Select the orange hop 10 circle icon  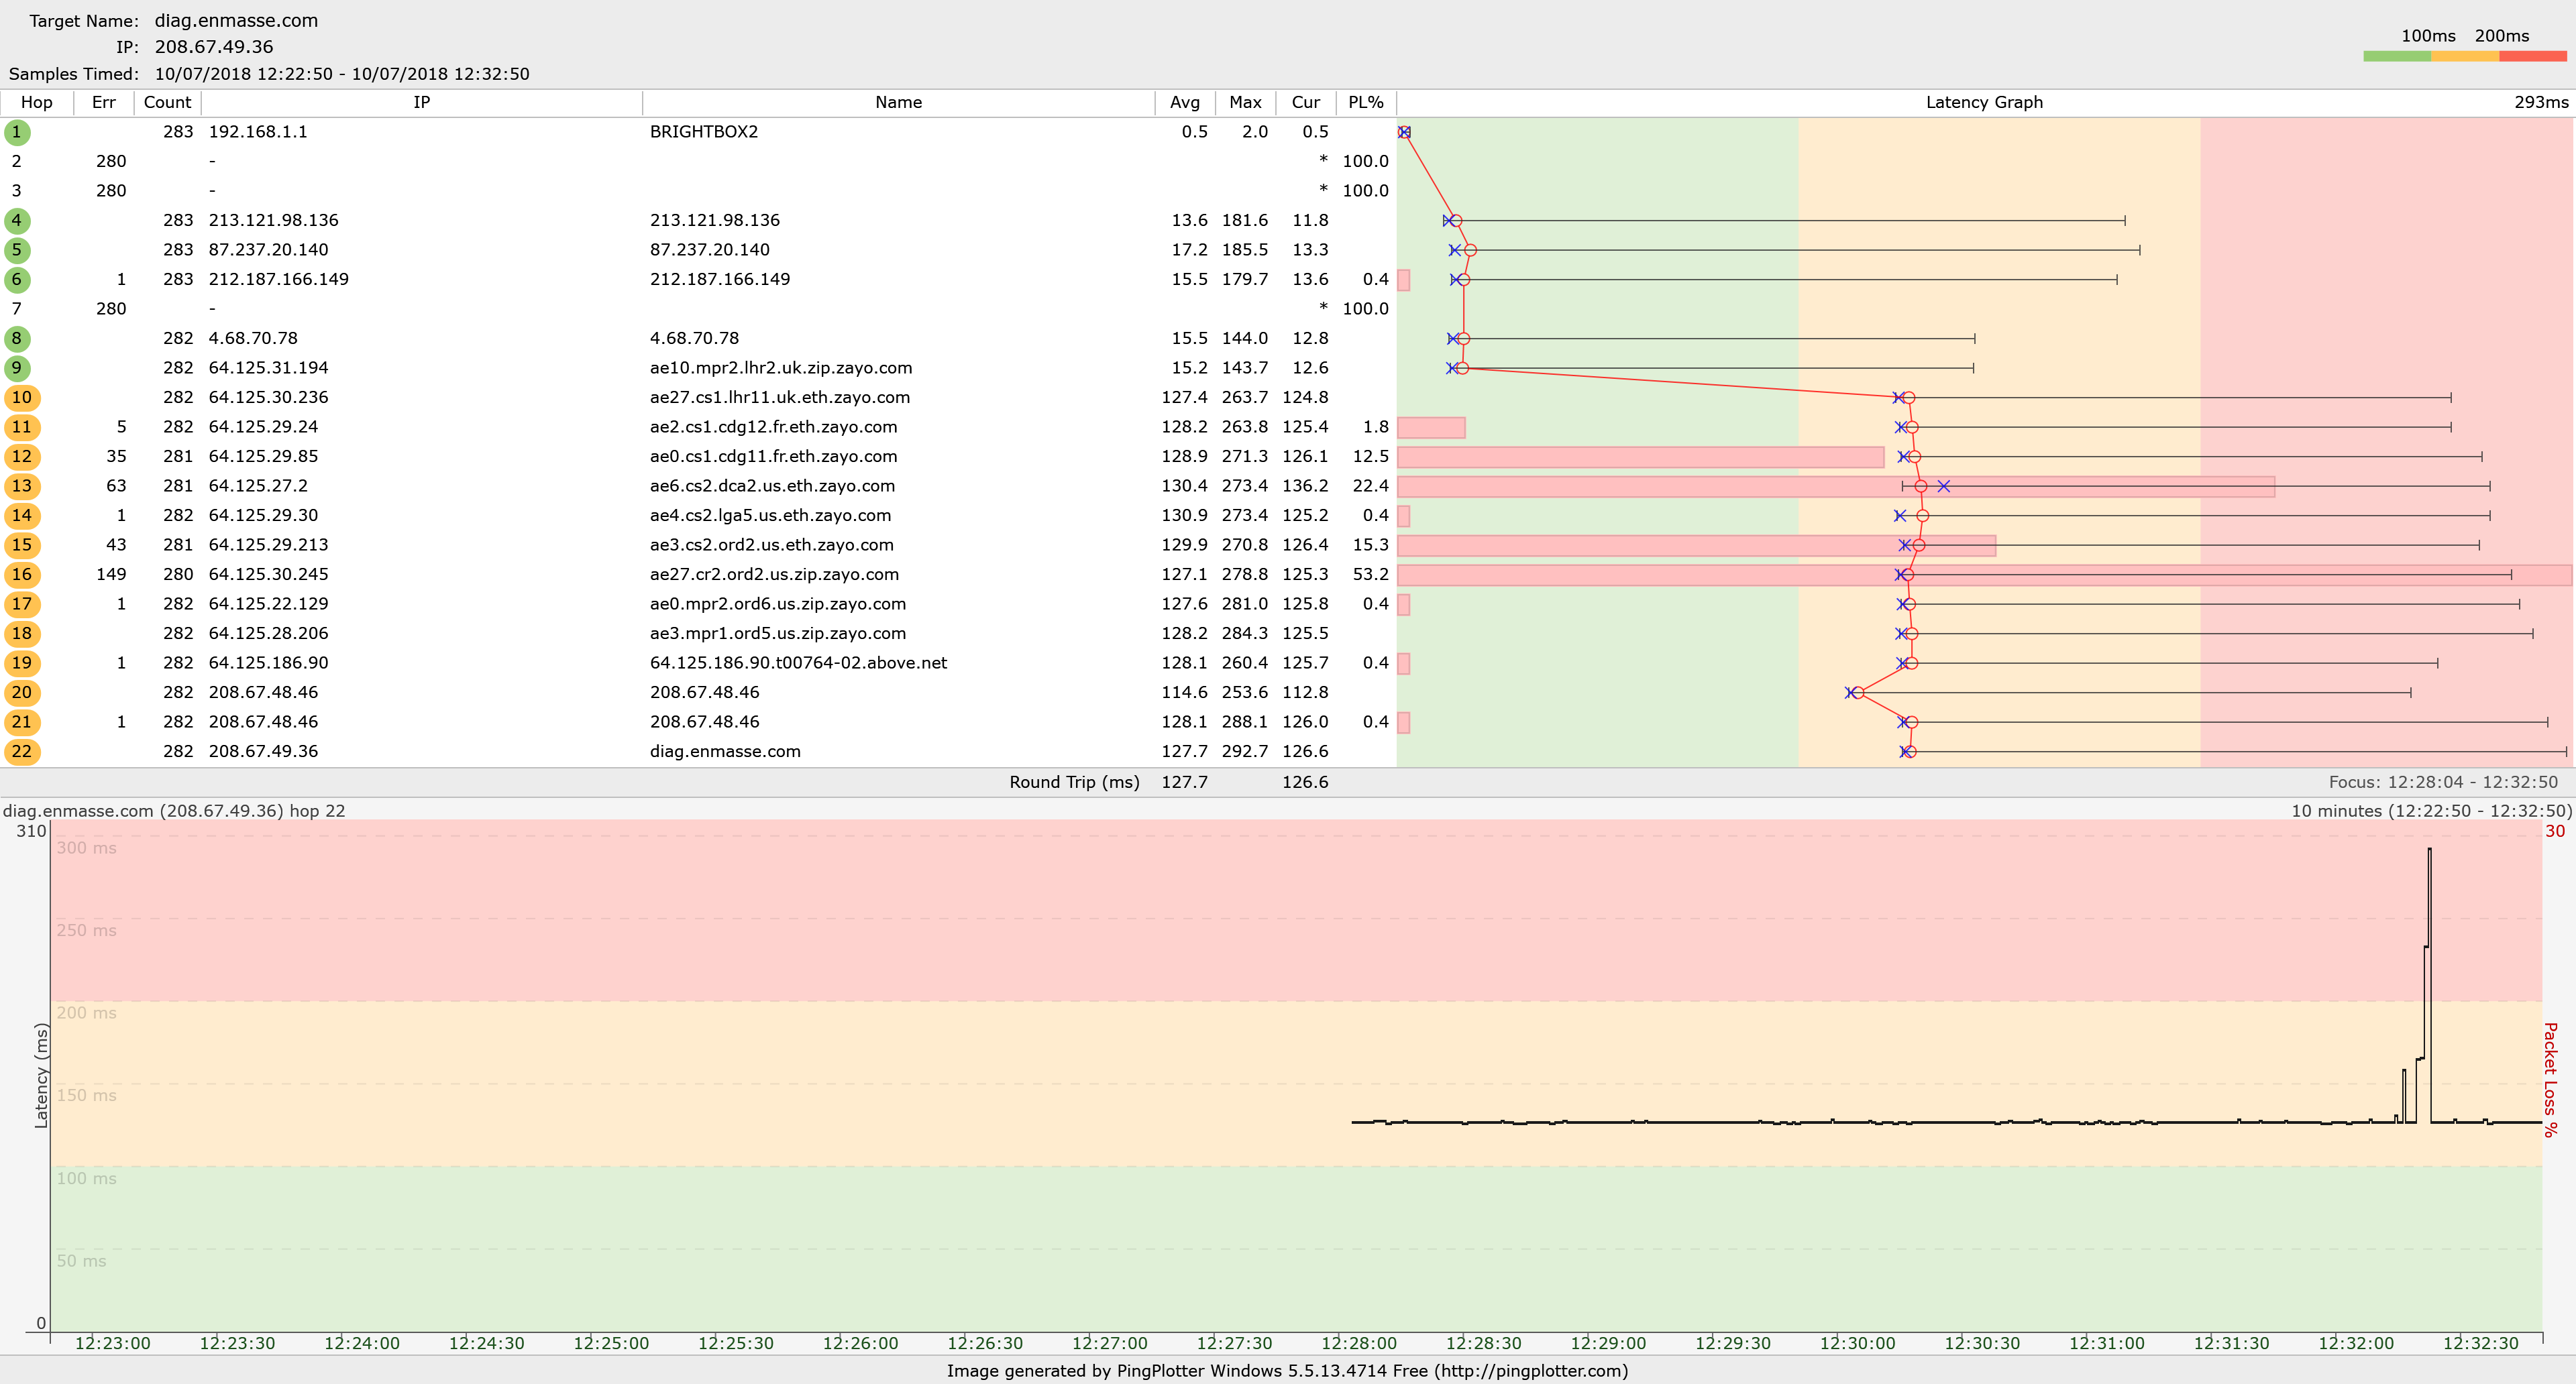[21, 398]
